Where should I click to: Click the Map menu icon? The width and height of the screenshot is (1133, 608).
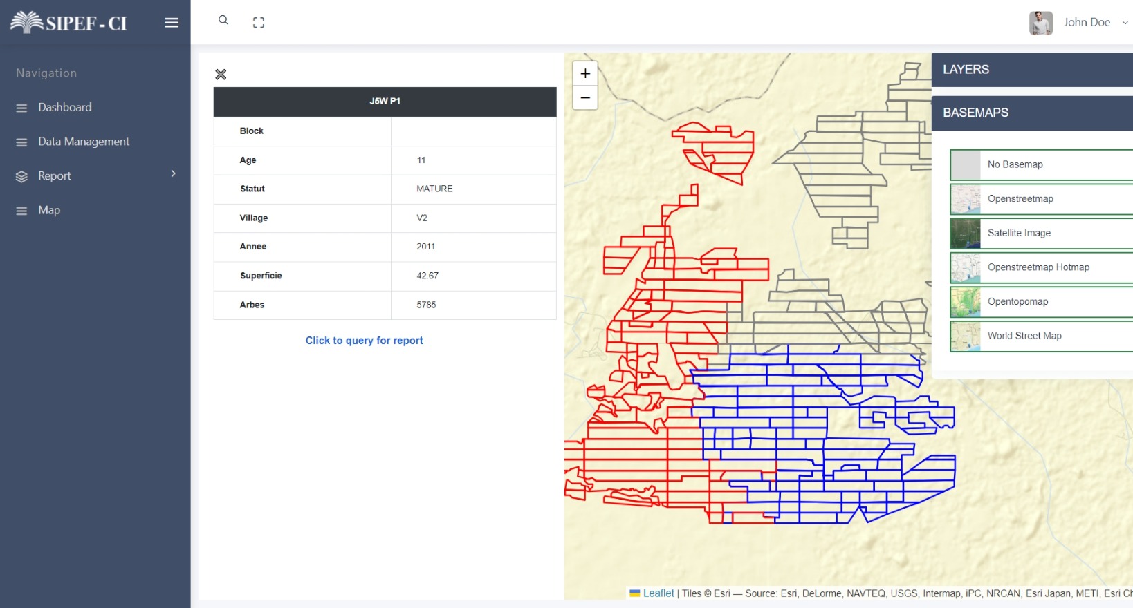21,211
